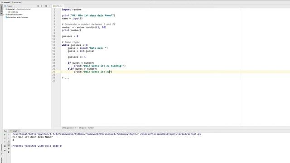Image resolution: width=290 pixels, height=163 pixels.
Task: Open the Structure tool window side tab
Action: coord(1,150)
